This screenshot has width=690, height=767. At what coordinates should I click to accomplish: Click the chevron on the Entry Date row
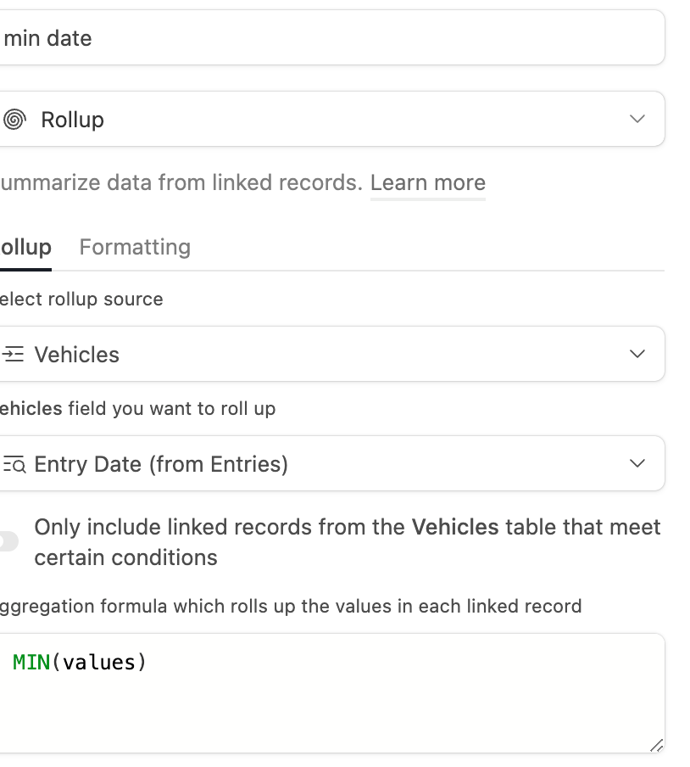(x=637, y=463)
